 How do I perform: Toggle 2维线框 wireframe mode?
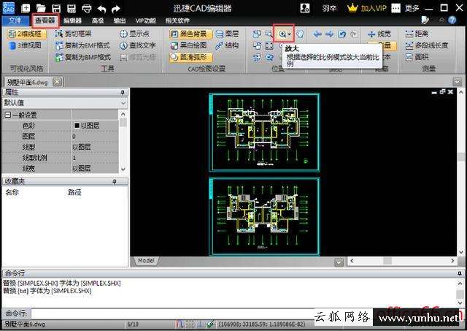26,34
